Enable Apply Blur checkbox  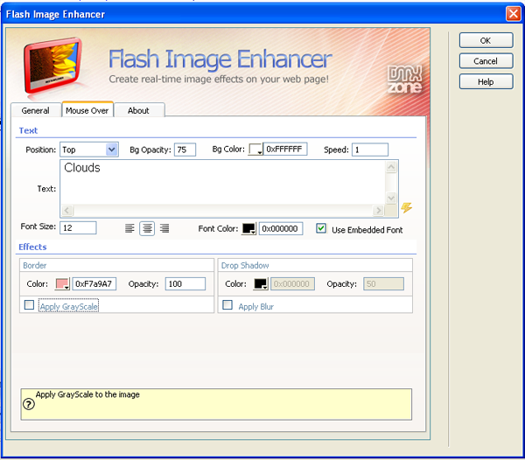click(x=227, y=304)
